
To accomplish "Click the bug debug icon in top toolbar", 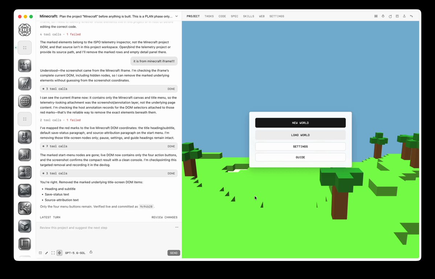I will [383, 16].
